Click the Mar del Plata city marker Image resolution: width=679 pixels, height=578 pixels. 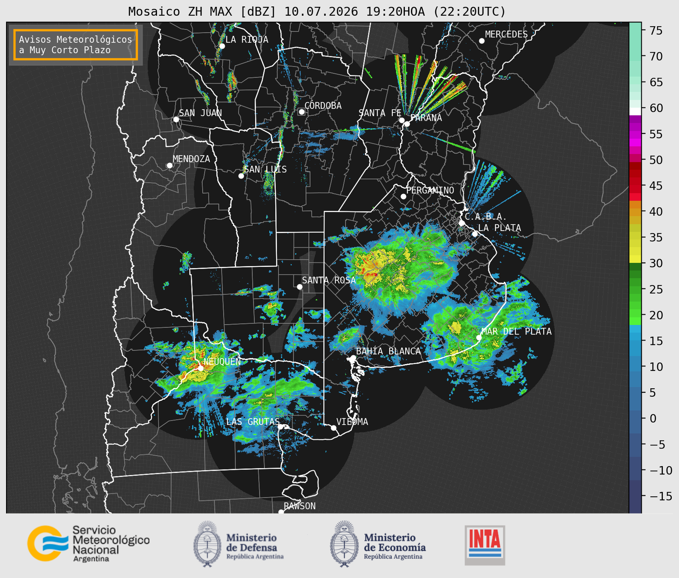tap(479, 337)
